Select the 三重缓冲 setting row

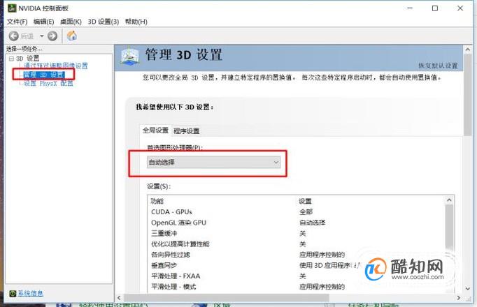[x=297, y=233]
